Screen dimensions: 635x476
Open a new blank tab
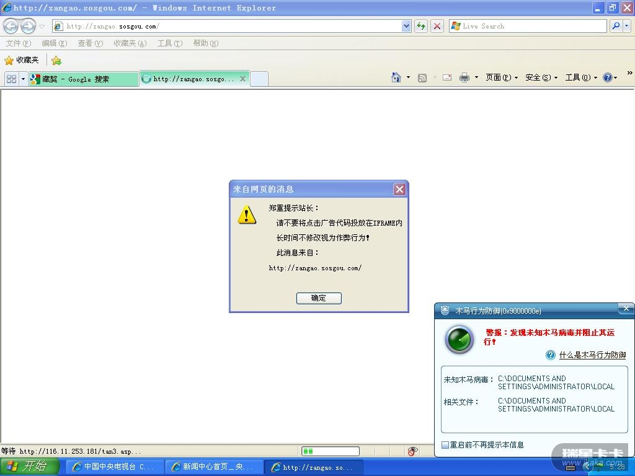pos(259,79)
